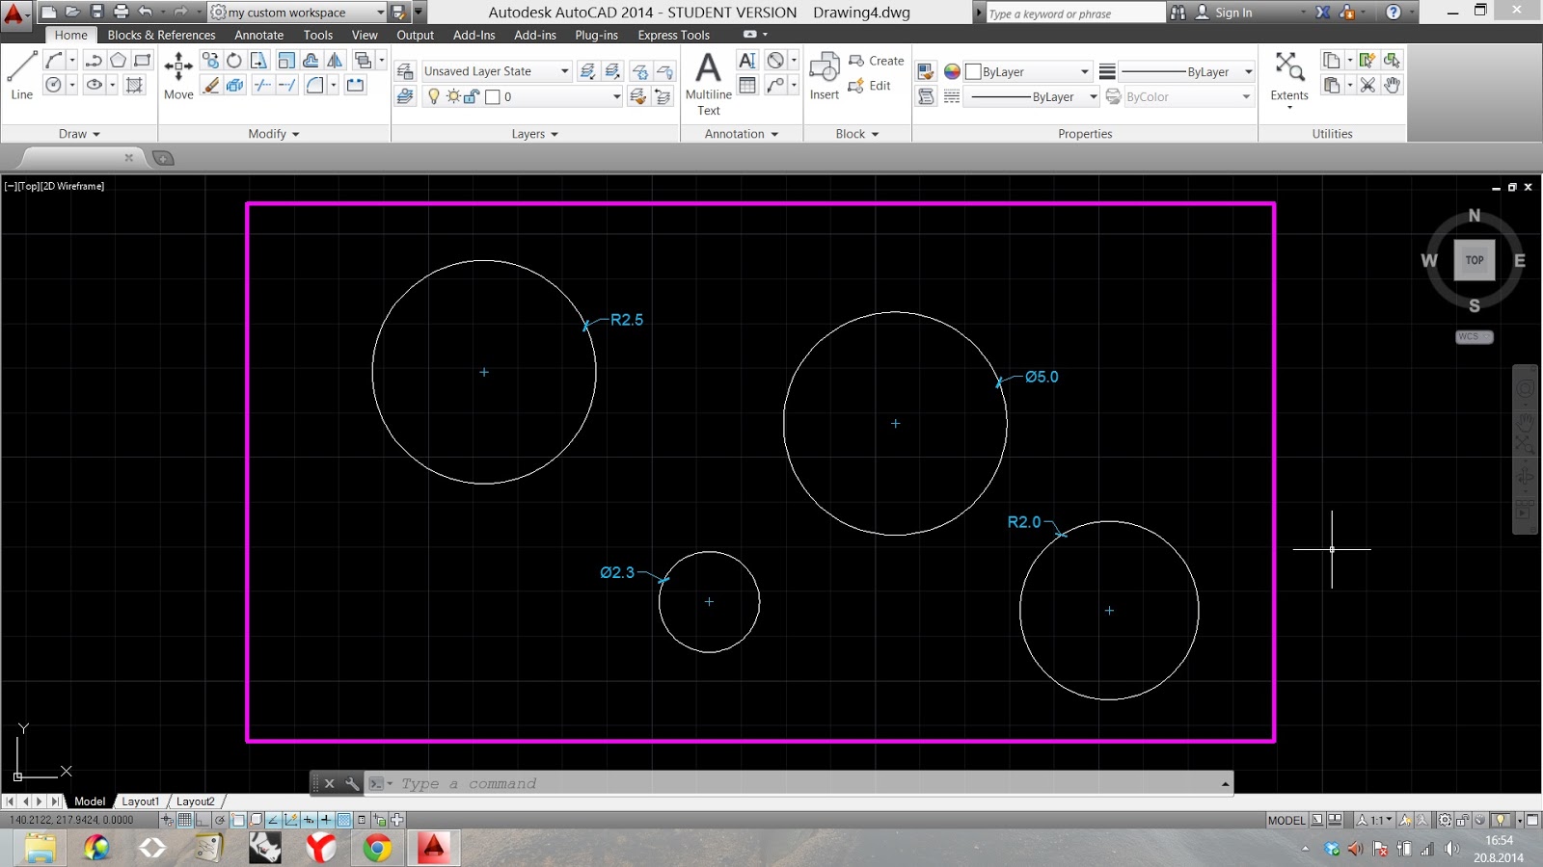Click the Undo arrow
Viewport: 1543px width, 867px height.
[145, 12]
